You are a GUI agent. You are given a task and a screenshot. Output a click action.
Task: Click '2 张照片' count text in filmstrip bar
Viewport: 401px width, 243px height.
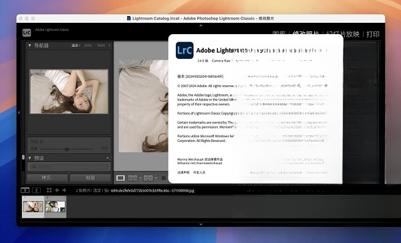[x=83, y=191]
